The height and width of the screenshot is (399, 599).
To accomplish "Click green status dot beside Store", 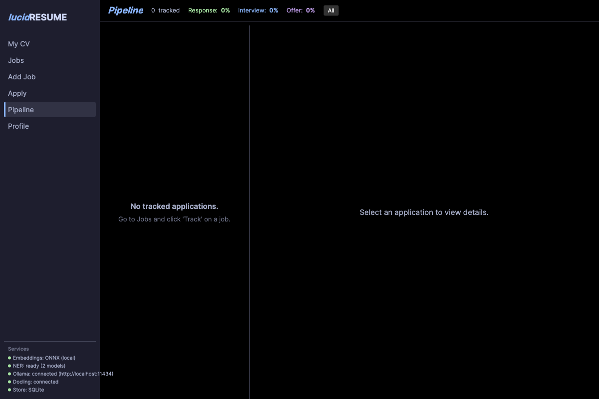I will coord(9,390).
